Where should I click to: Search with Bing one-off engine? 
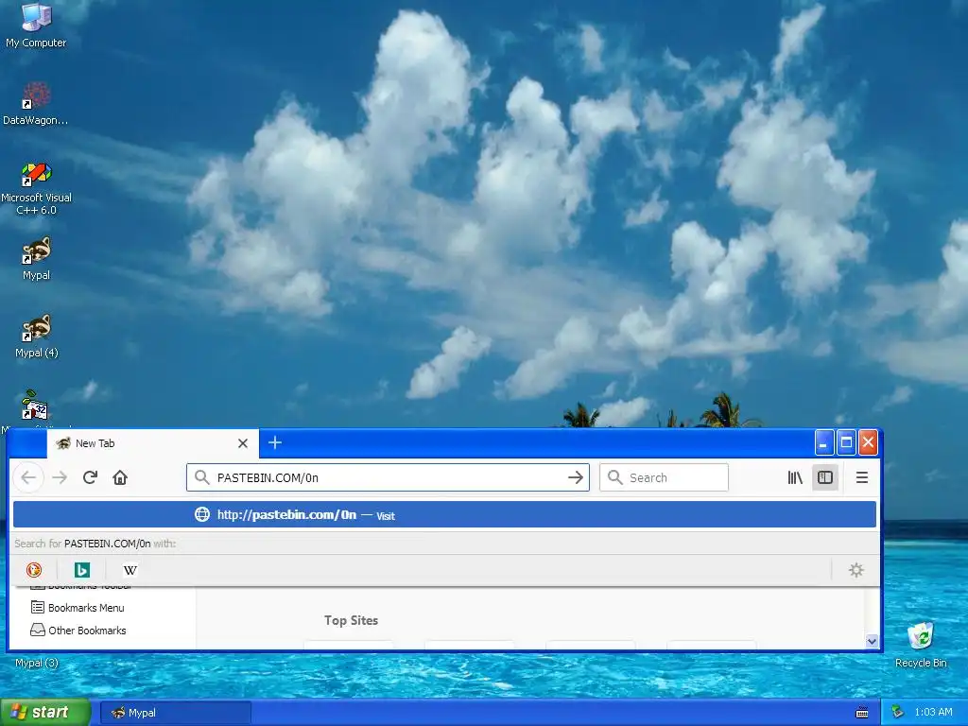tap(82, 570)
